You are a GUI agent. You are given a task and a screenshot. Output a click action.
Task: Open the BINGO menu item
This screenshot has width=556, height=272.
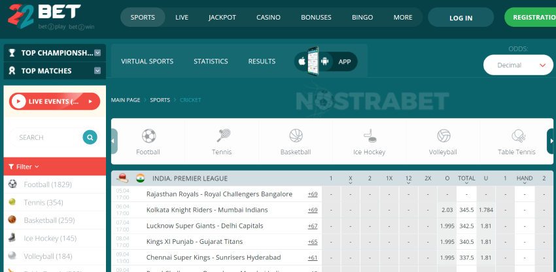click(x=362, y=18)
